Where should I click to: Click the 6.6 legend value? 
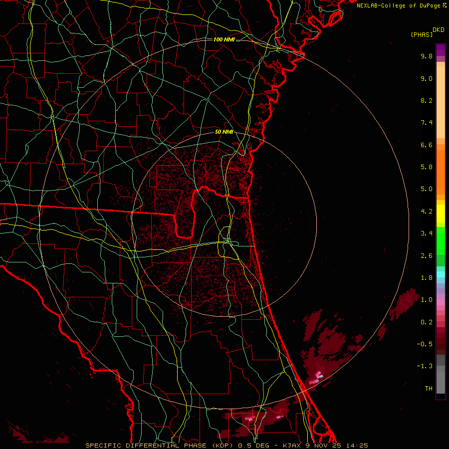tap(427, 145)
